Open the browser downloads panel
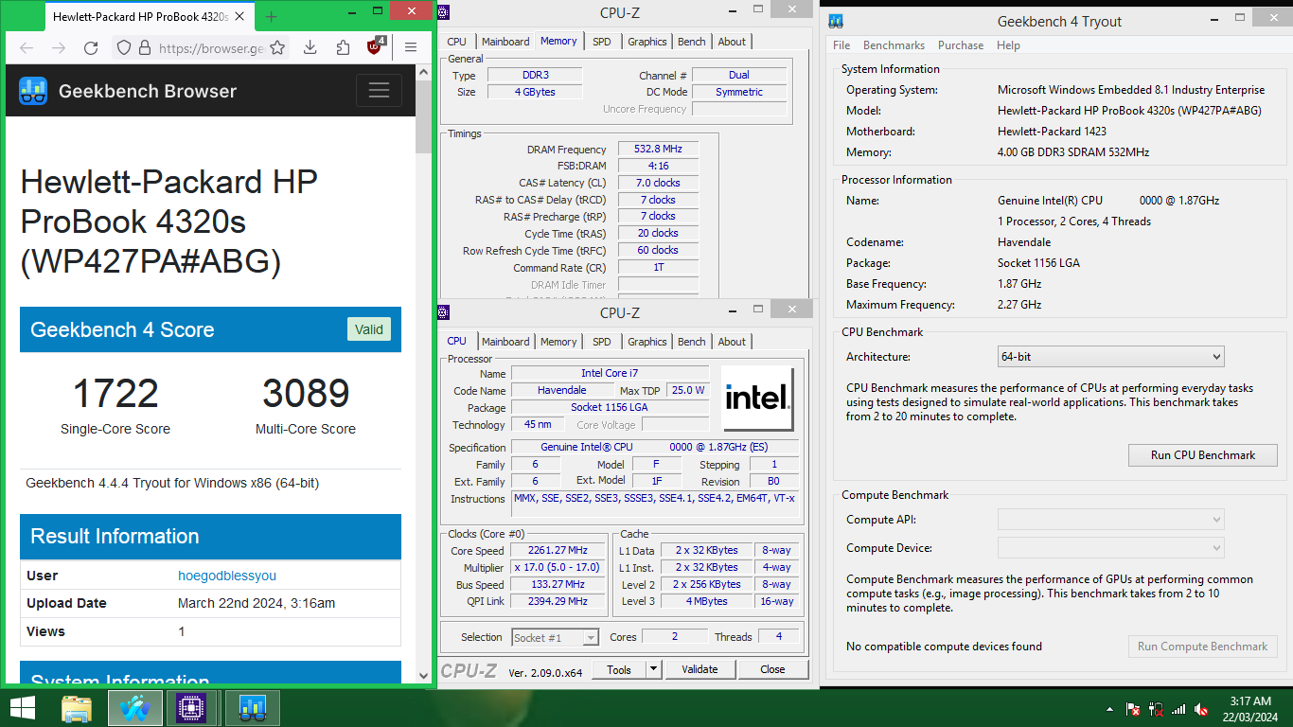Screen dimensions: 1293x727 click(x=310, y=48)
